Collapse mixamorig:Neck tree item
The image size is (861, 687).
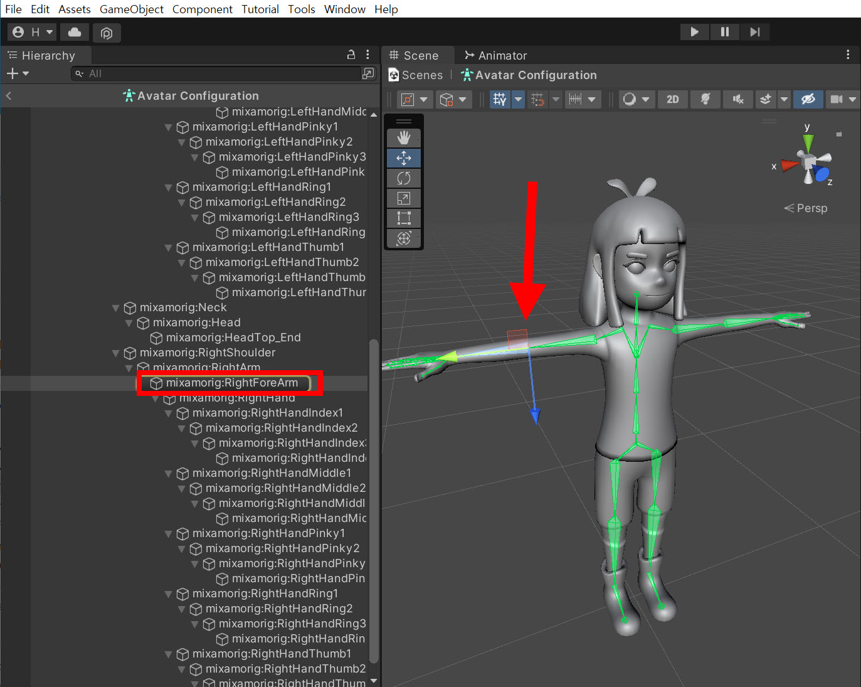tap(115, 308)
